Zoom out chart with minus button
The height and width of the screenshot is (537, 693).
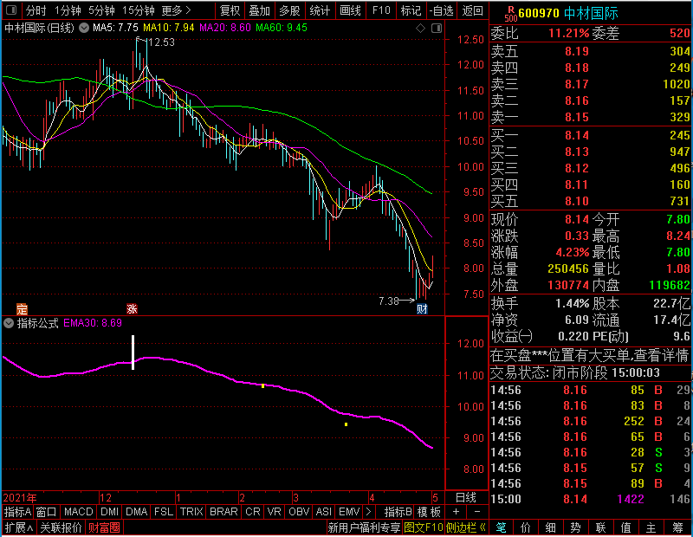click(477, 512)
